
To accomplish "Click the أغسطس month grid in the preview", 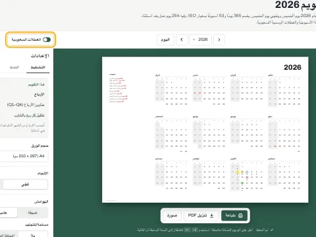I will (172, 134).
